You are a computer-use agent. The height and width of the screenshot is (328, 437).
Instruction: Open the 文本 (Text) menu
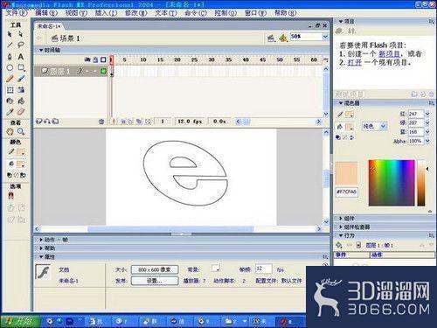point(166,13)
